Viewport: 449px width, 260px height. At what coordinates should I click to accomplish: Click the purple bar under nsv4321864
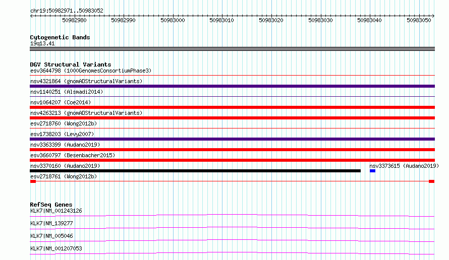(x=232, y=86)
